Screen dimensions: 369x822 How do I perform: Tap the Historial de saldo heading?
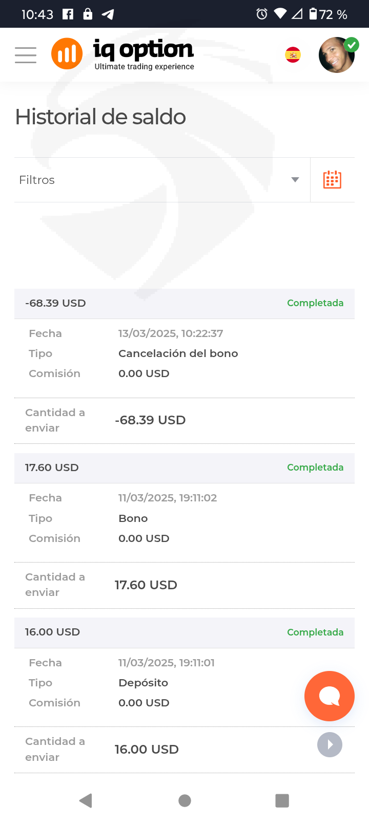100,117
